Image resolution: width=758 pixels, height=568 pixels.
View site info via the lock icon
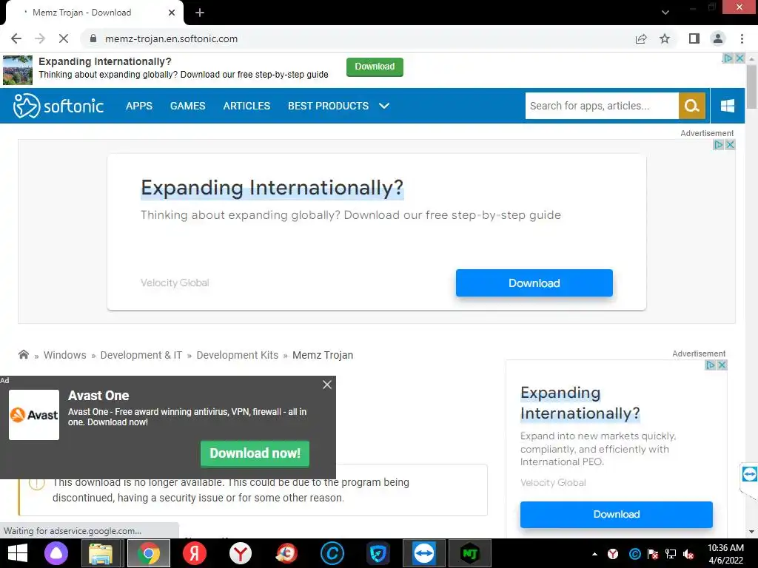point(93,38)
